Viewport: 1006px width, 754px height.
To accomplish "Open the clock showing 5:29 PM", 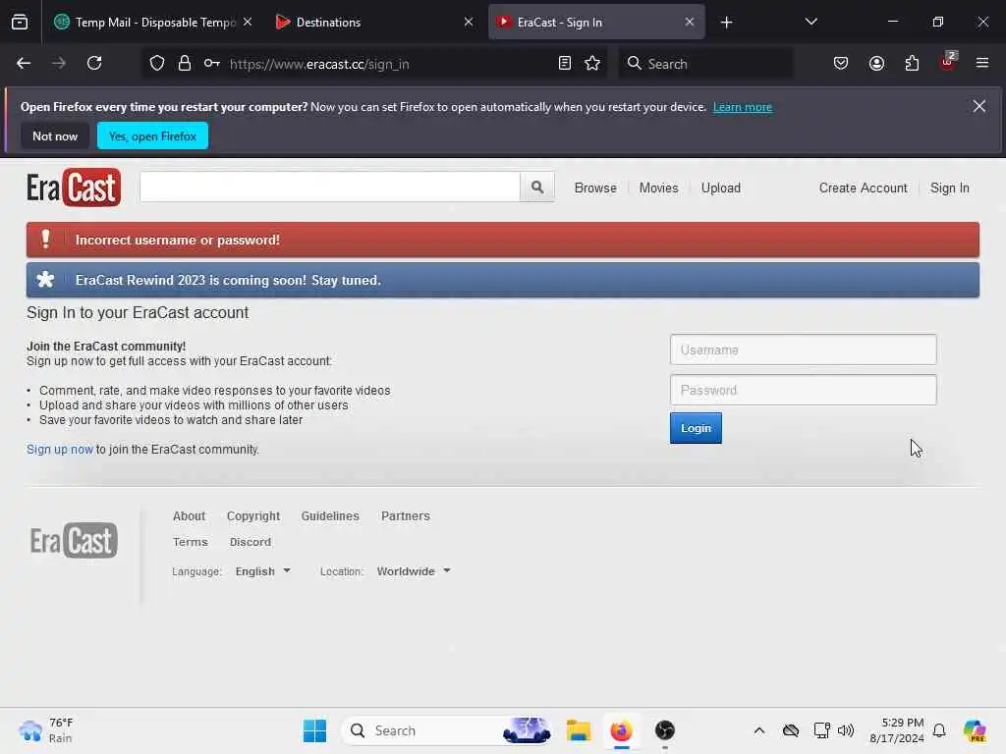I will (x=896, y=730).
